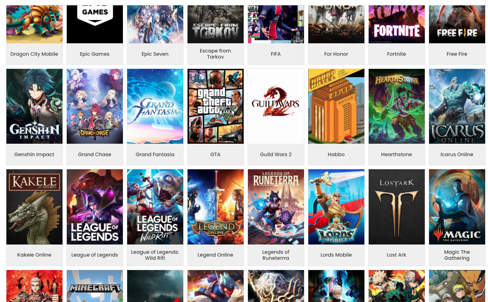Click the Kakele 2D MMORPG dragon cover

(x=34, y=207)
